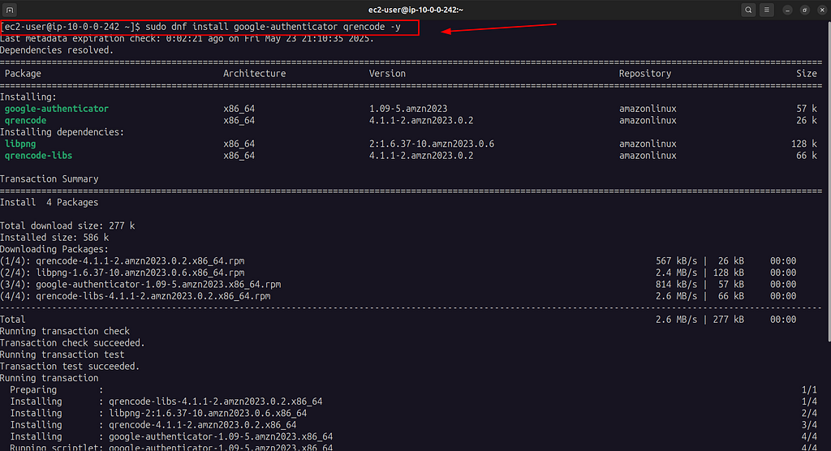Click the terminal search icon
831x451 pixels.
click(x=747, y=10)
